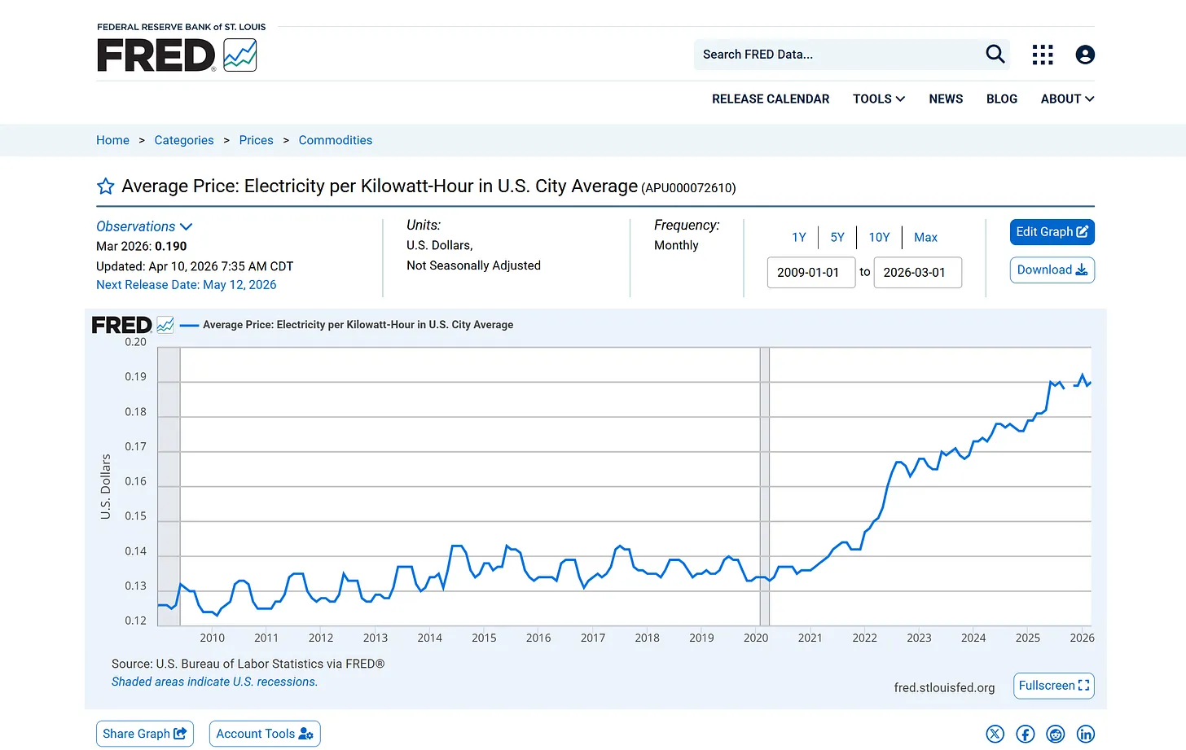Open the user account icon
The image size is (1186, 750).
[x=1085, y=55]
